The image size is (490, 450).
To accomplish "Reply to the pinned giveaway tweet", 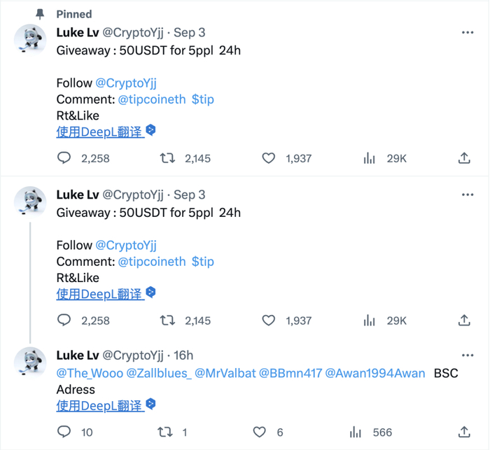I will [x=64, y=159].
